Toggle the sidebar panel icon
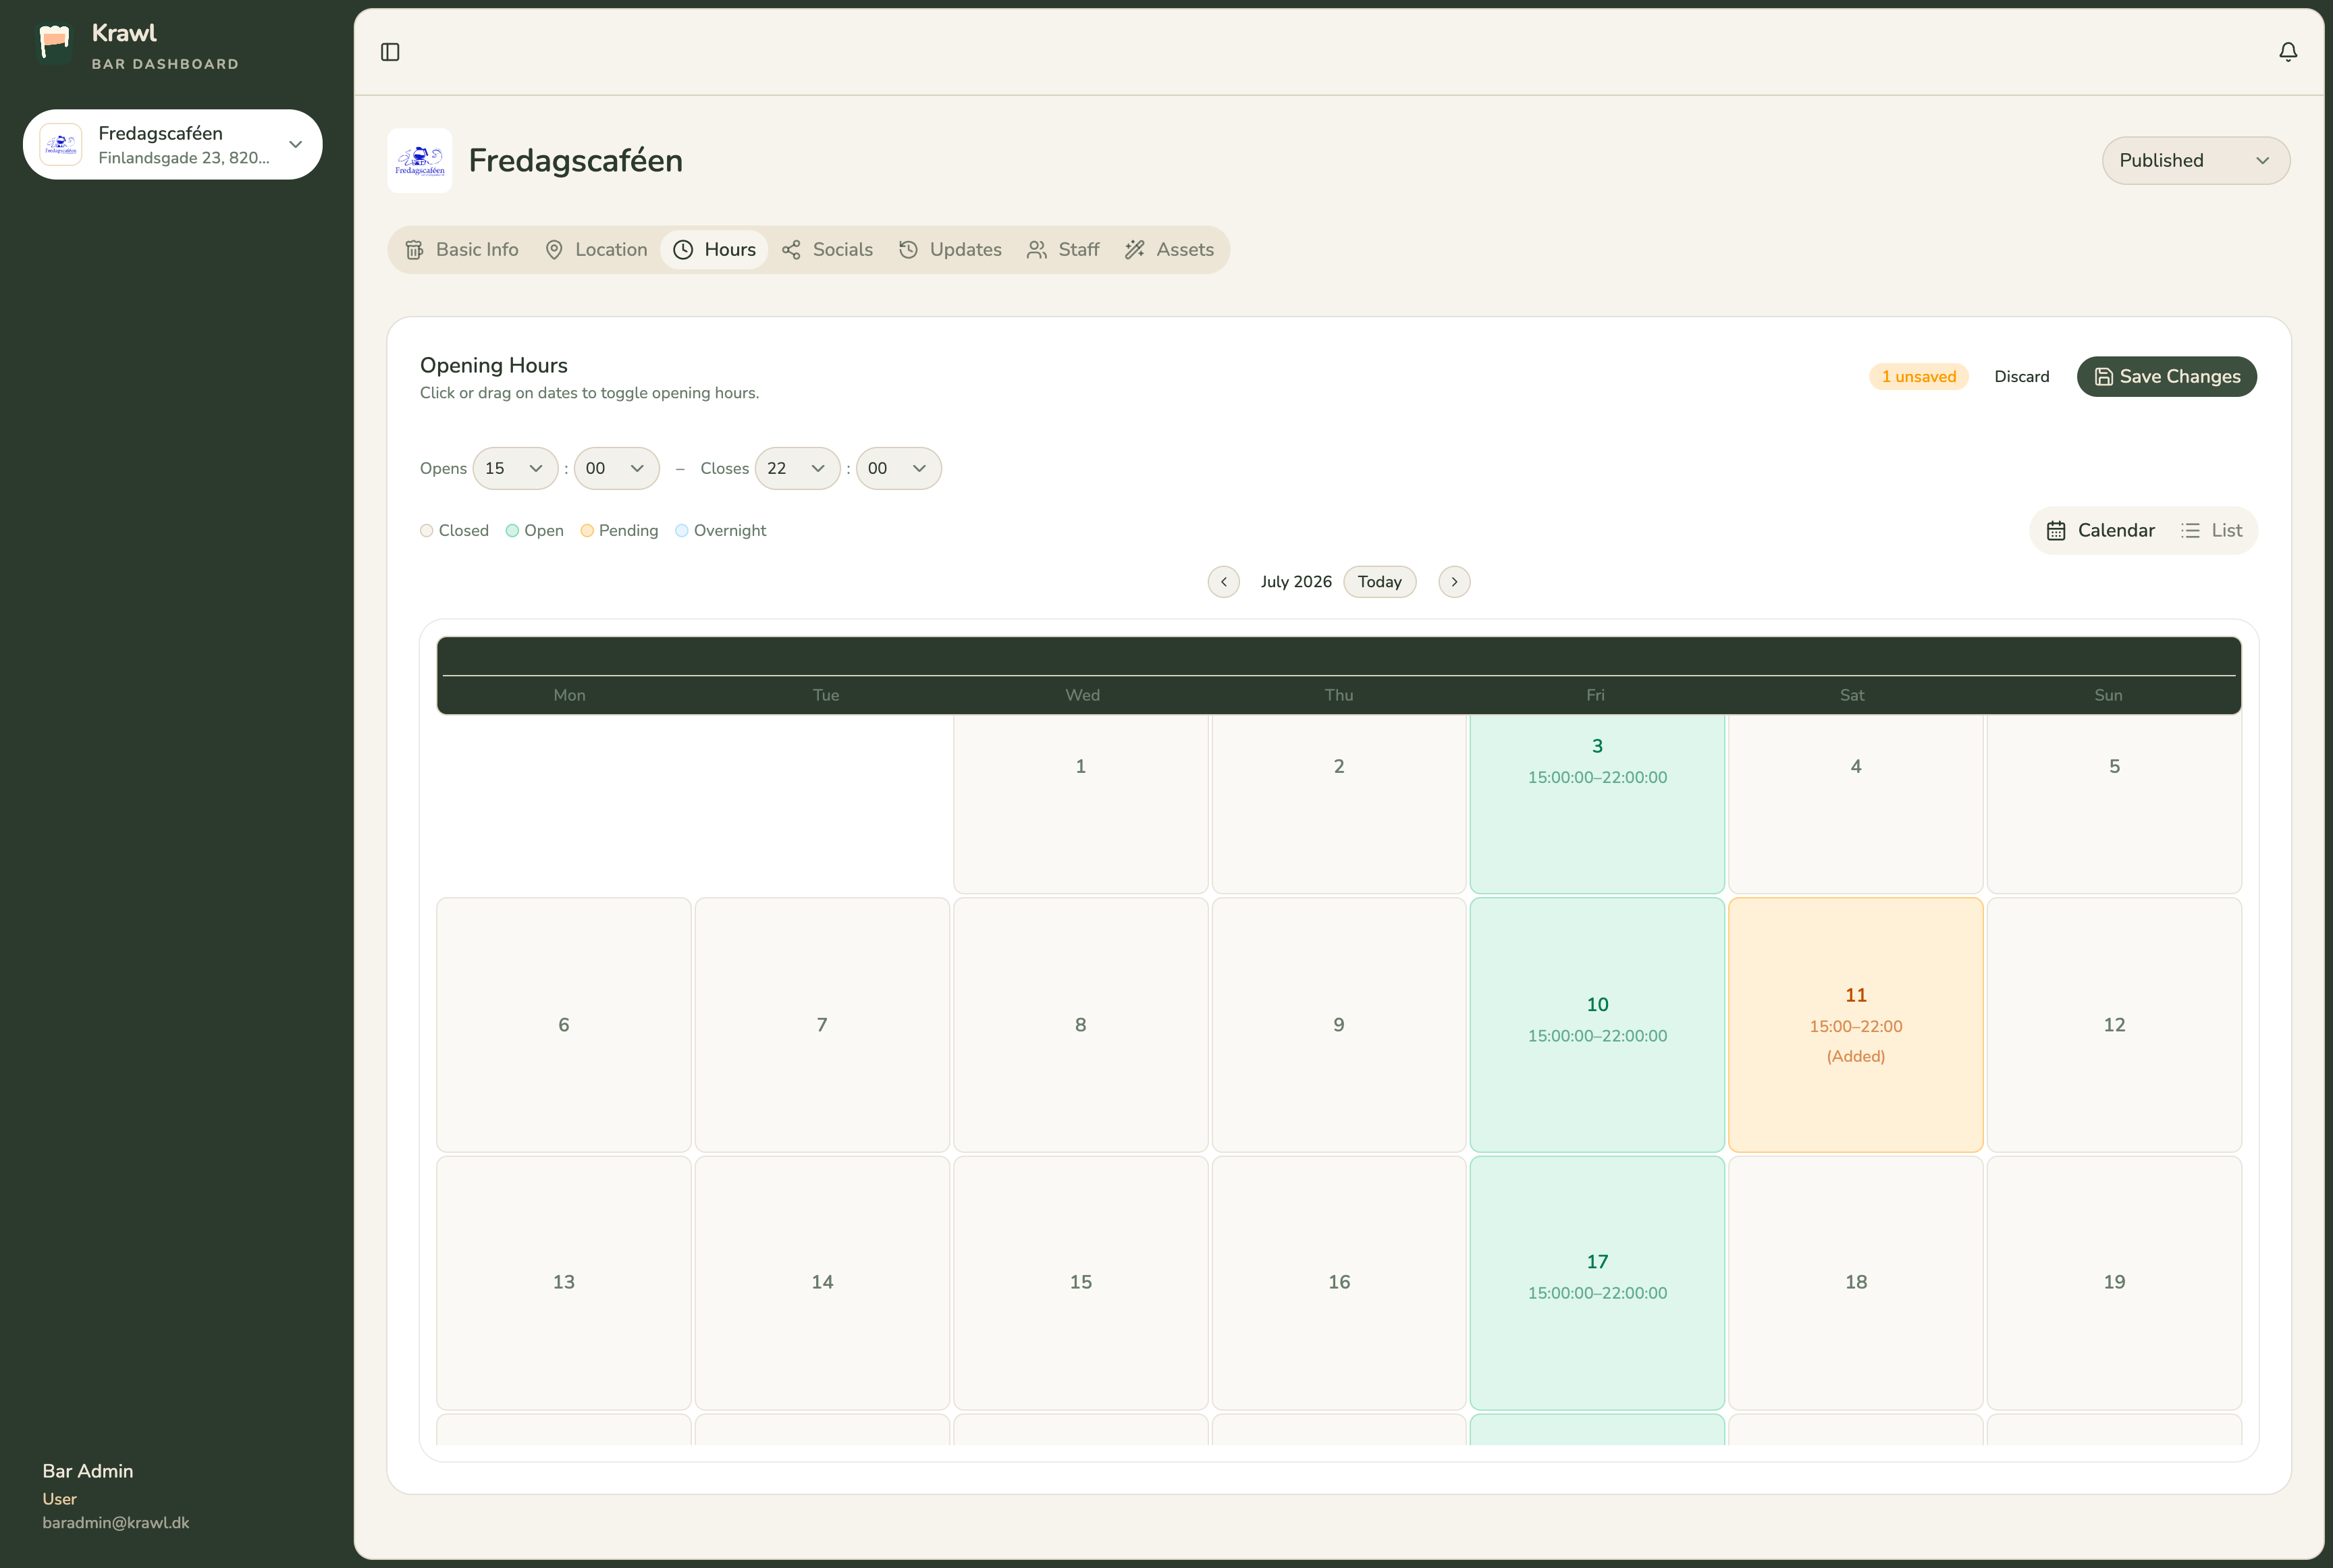 tap(390, 52)
